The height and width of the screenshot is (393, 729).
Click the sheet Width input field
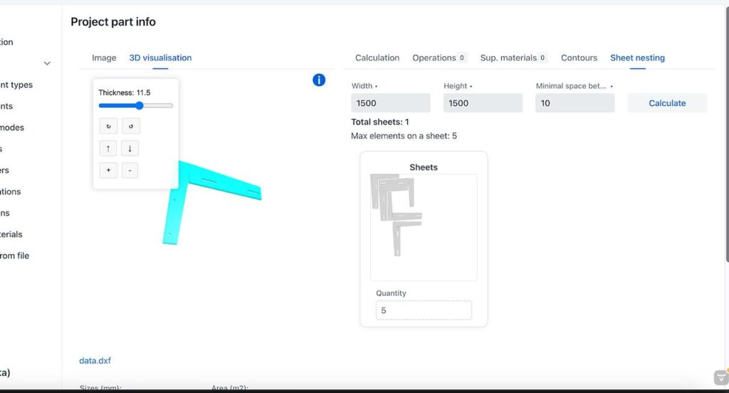click(x=391, y=103)
